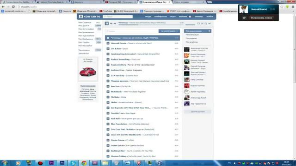296x166 pixels.
Task: Open люди in top navigation
Action: (148, 17)
